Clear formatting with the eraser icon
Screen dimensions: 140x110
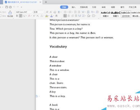[55, 12]
